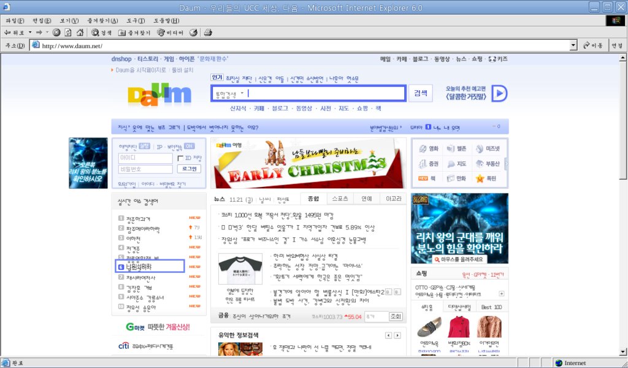
Task: Switch to the 스포츠 news tab
Action: pyautogui.click(x=340, y=199)
